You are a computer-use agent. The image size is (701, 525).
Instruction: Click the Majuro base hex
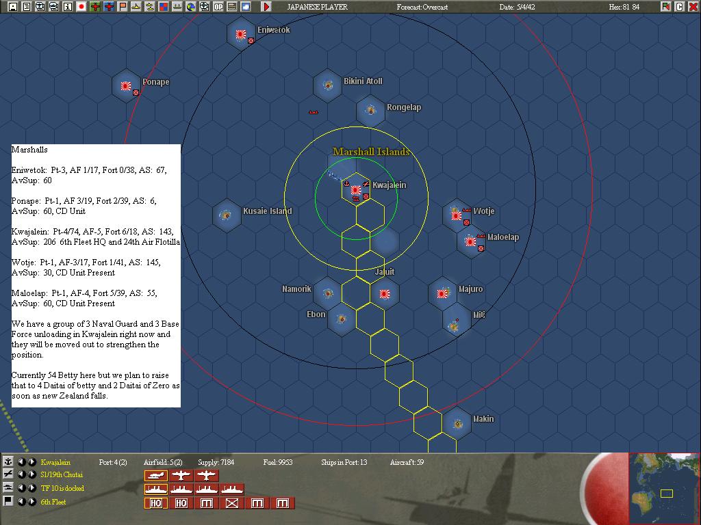click(x=442, y=293)
